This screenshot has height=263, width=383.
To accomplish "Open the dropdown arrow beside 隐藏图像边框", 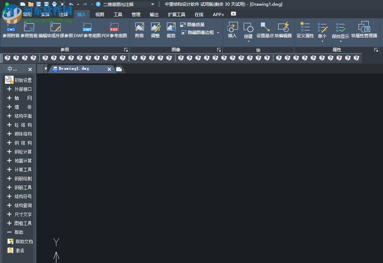I will pyautogui.click(x=218, y=33).
